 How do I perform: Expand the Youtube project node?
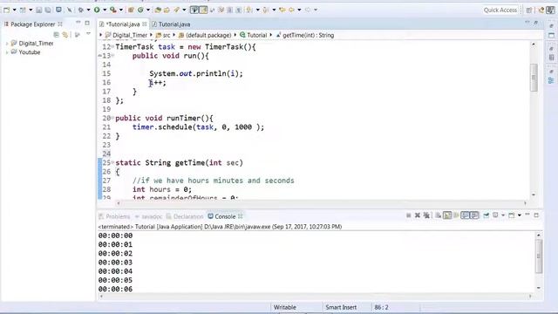(x=7, y=52)
